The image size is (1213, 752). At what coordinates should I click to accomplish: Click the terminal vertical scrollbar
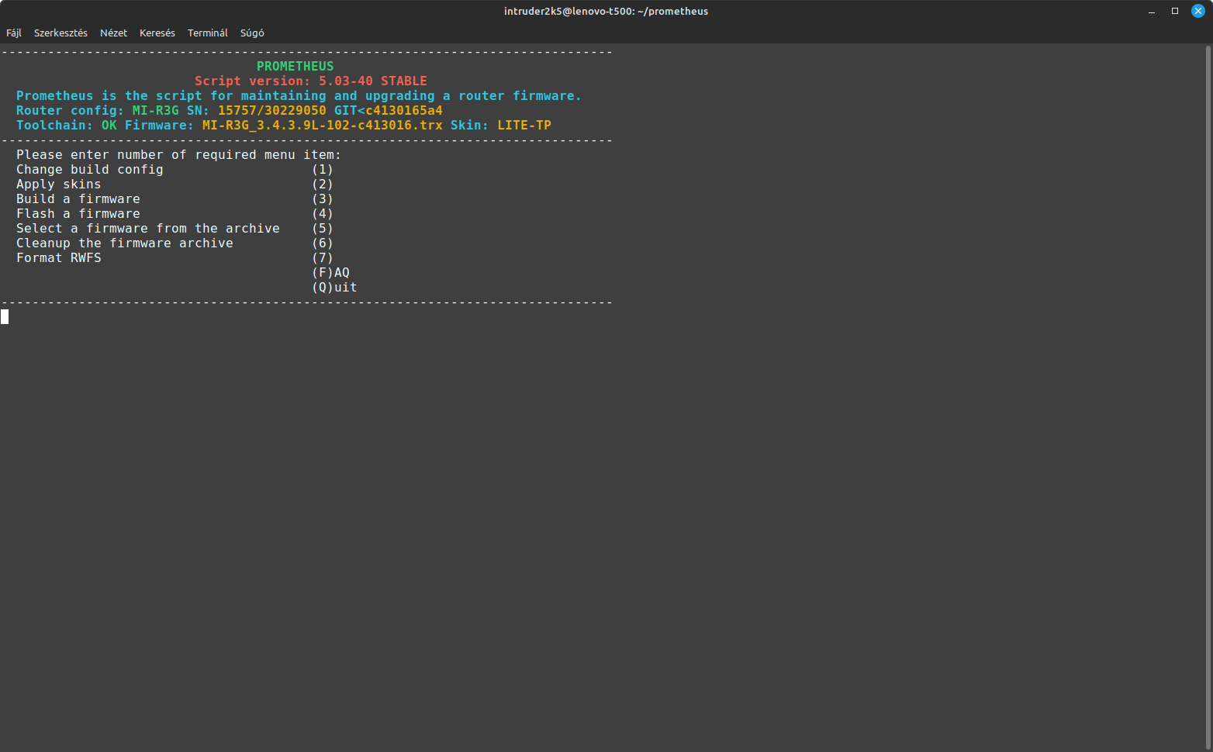point(1208,397)
